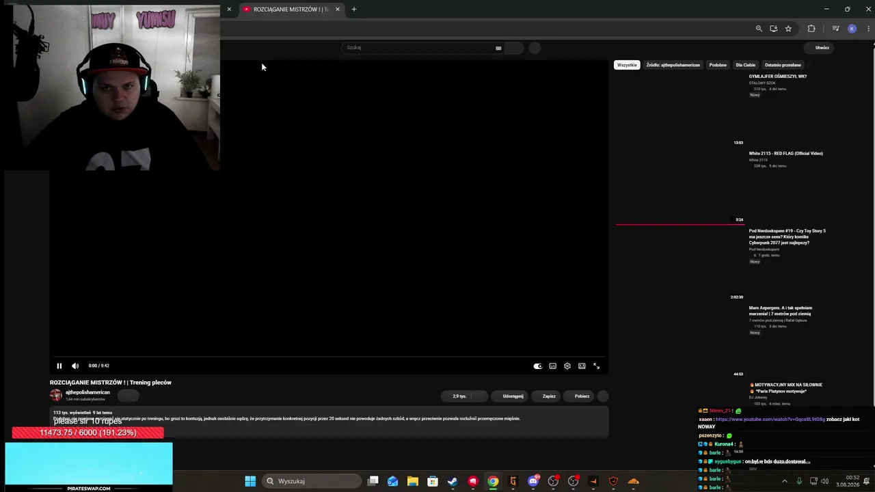This screenshot has width=875, height=492.
Task: Close the ROZCIĄGANIE MISTRZÓW tab
Action: click(x=337, y=10)
